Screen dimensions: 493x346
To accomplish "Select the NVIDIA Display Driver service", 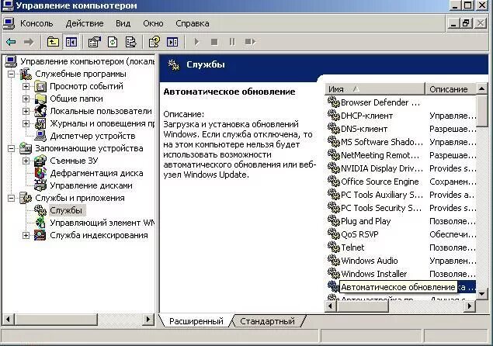I will (382, 168).
